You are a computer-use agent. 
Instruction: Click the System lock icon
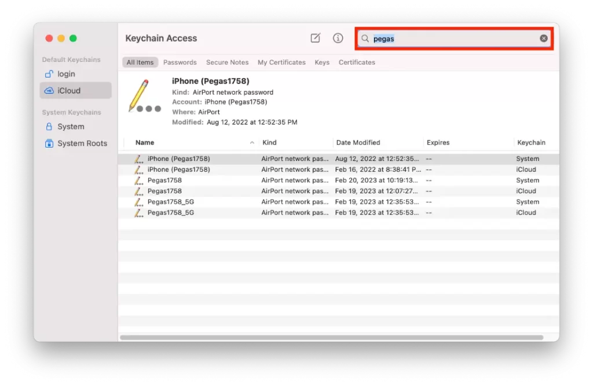click(49, 127)
